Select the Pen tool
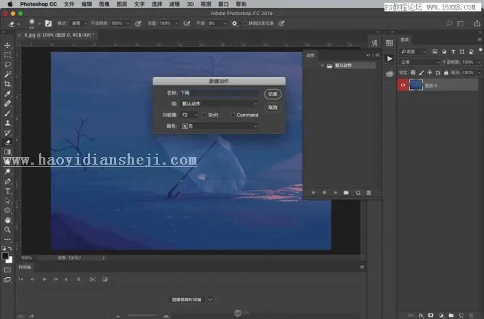The width and height of the screenshot is (484, 319). [8, 181]
